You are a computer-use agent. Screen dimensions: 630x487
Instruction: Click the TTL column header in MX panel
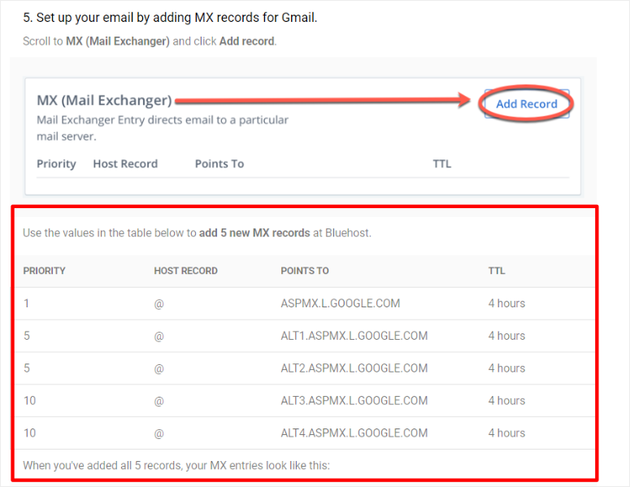coord(442,164)
